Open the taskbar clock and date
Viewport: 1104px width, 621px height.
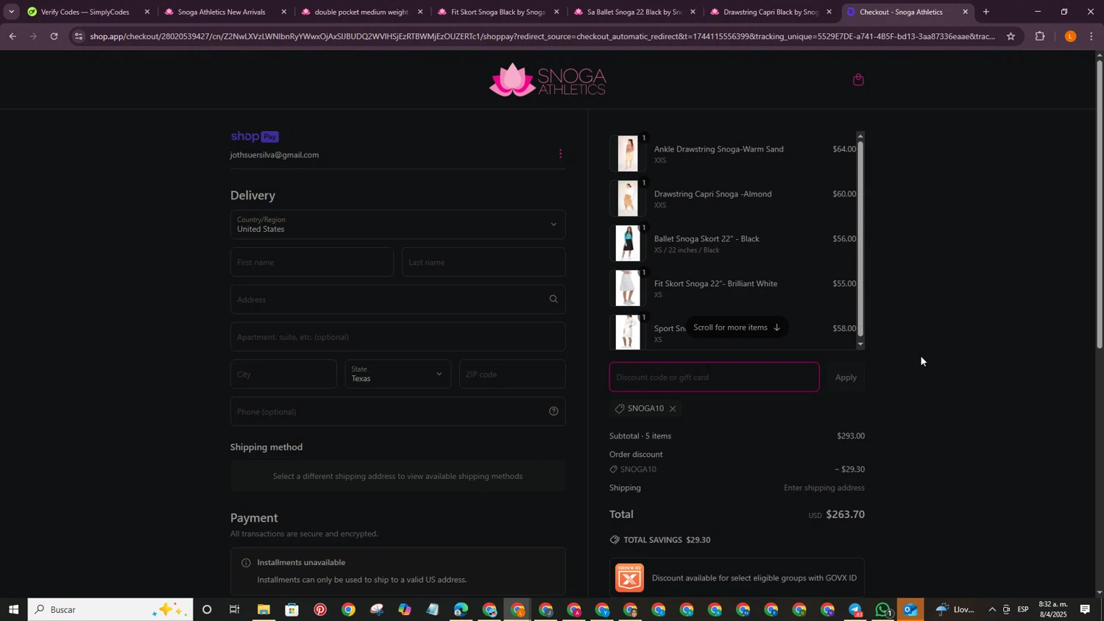tap(1053, 610)
